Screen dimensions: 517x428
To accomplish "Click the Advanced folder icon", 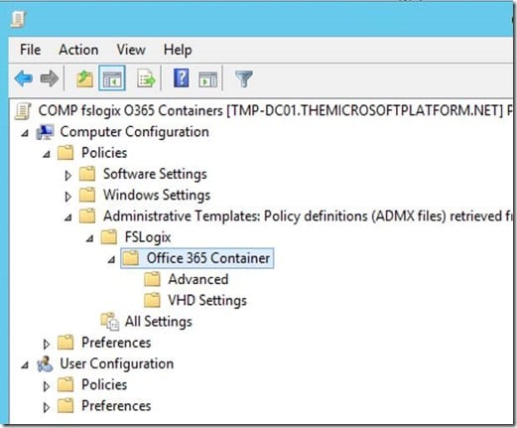I will [x=152, y=279].
